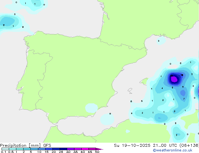Click the 45–50 mm legend color swatch
The width and height of the screenshot is (199, 153).
point(92,149)
